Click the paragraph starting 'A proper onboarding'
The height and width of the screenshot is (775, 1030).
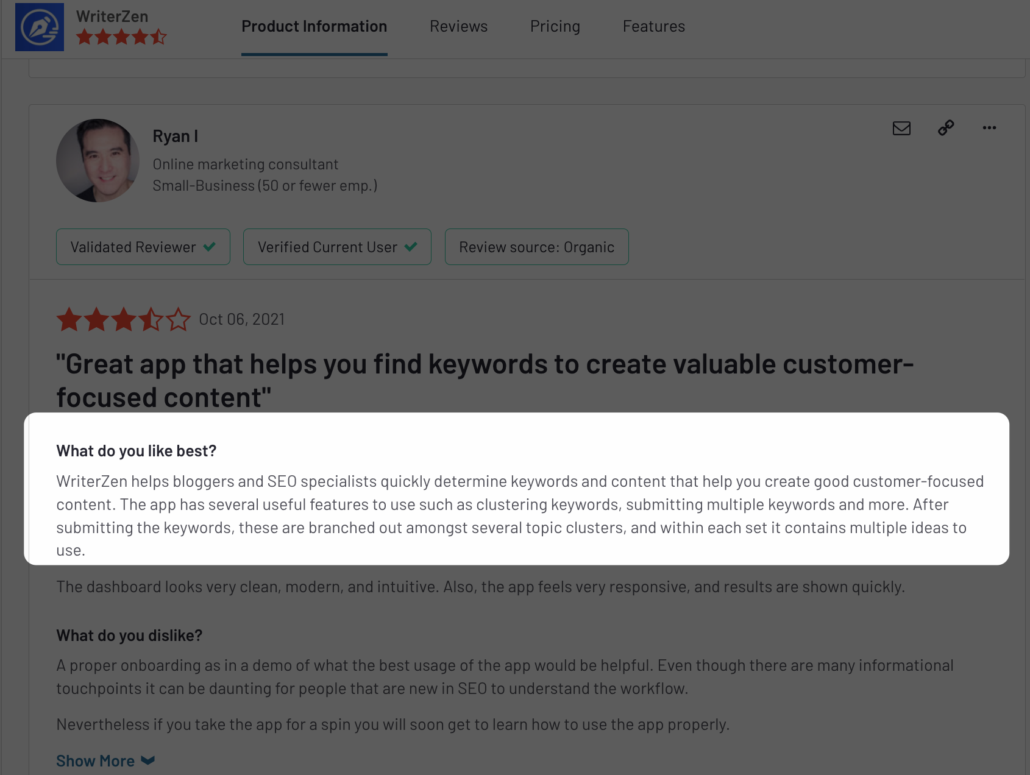click(505, 677)
